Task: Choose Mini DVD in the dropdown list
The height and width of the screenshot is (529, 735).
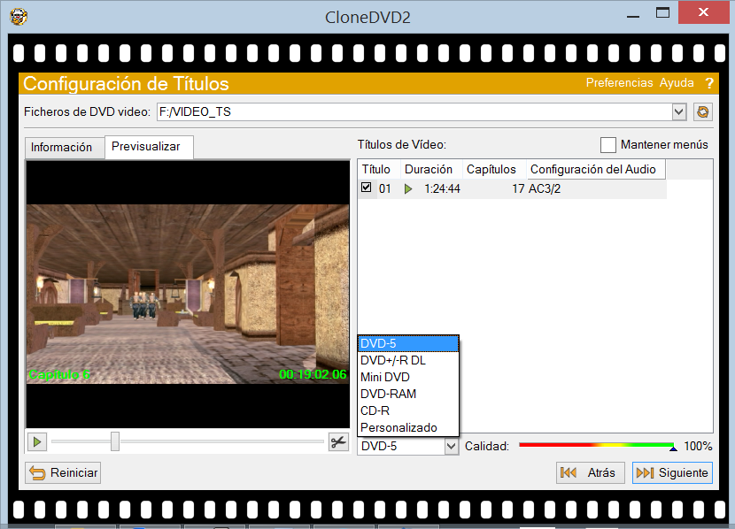Action: click(x=408, y=378)
